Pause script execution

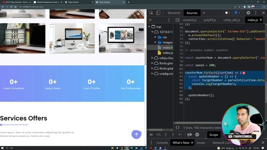pos(151,135)
